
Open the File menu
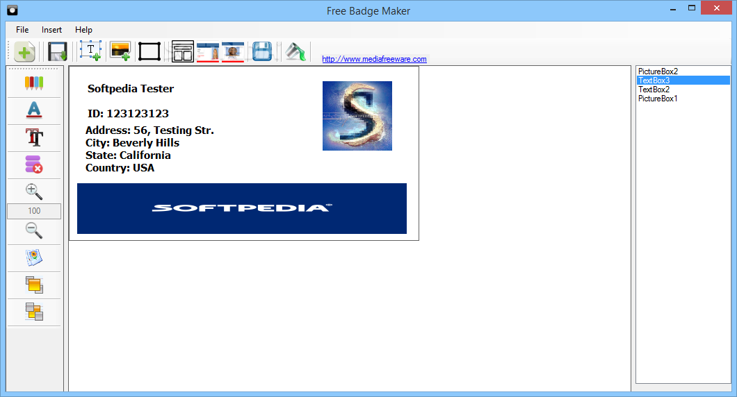[x=22, y=30]
